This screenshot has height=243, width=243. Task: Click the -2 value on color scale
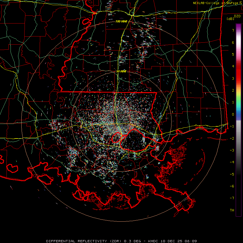232,138
